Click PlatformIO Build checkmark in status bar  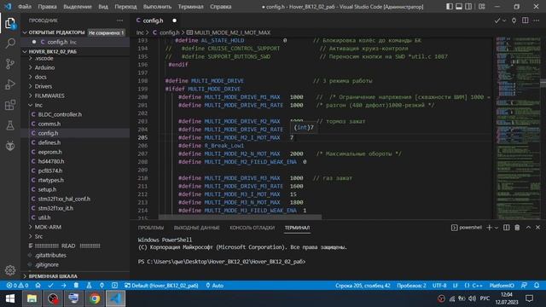coord(51,286)
